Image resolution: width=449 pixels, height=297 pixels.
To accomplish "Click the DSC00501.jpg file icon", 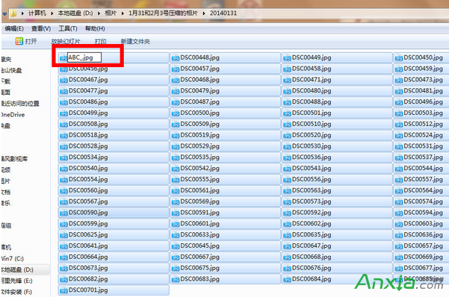I will click(287, 113).
